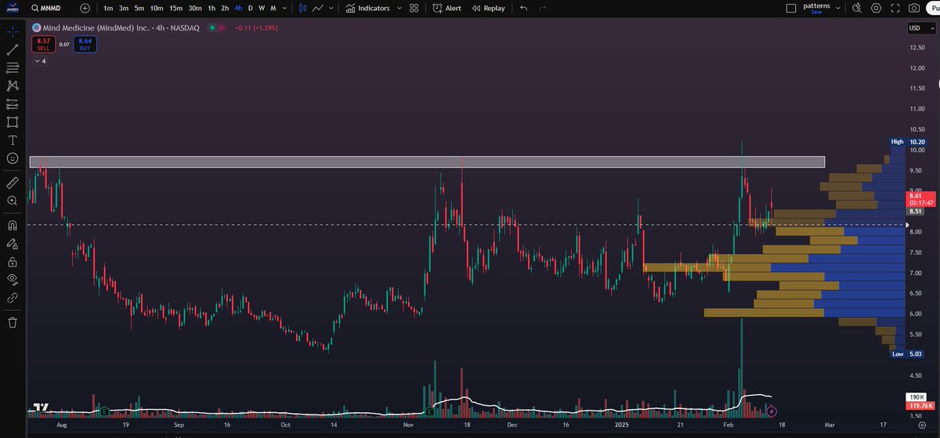Expand the chart style dropdown arrow

[332, 8]
